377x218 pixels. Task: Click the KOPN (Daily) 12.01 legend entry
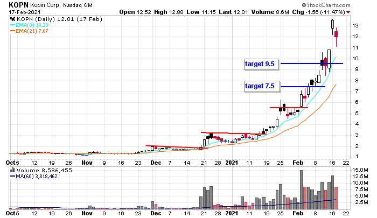pos(59,19)
